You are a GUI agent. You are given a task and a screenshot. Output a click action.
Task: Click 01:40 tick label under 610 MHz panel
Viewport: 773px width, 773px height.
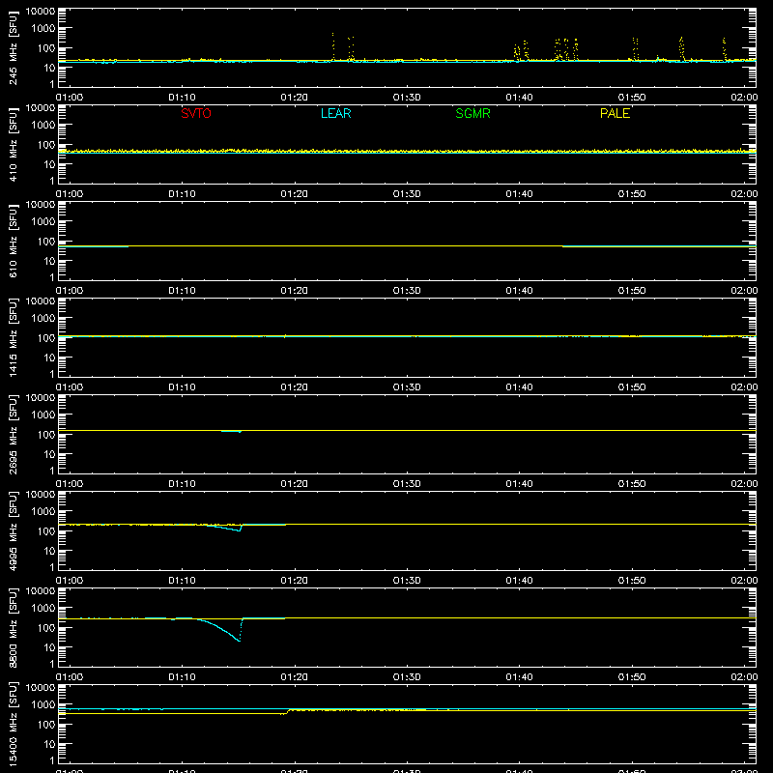tap(519, 291)
